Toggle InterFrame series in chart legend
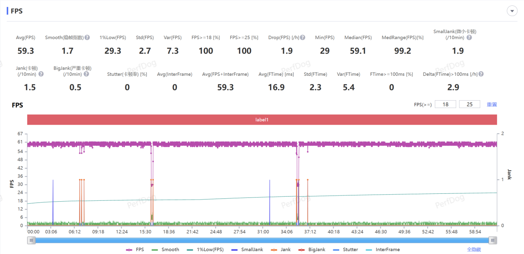This screenshot has height=254, width=524. click(x=383, y=249)
